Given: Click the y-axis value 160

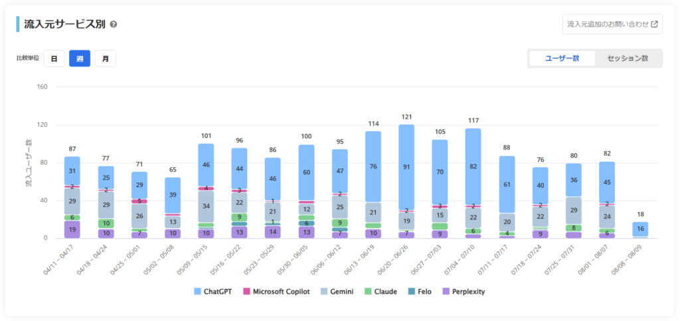Looking at the screenshot, I should point(42,87).
